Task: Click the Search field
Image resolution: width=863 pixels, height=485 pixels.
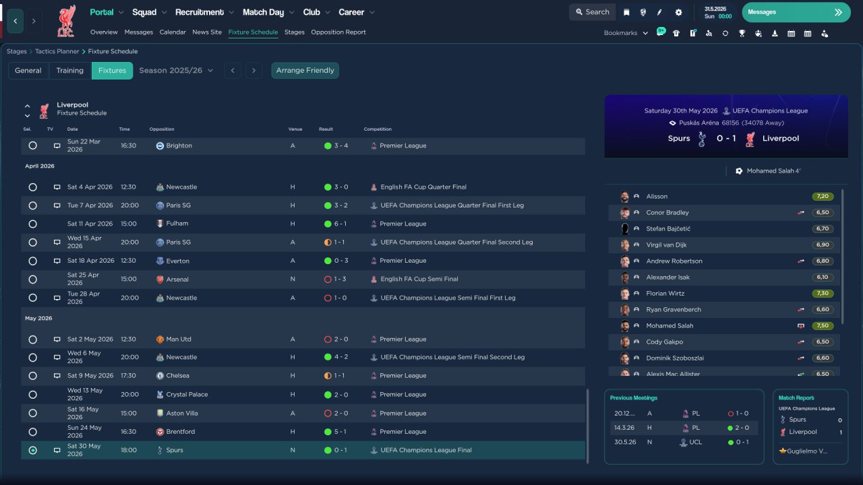Action: [x=593, y=12]
